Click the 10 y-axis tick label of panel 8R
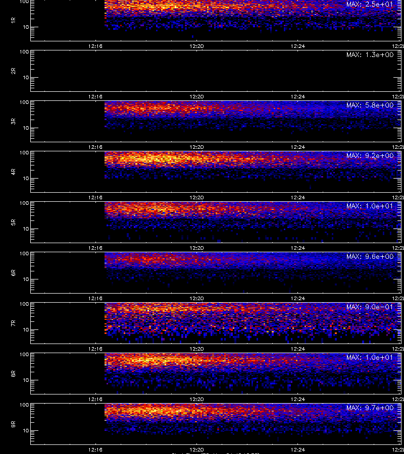404x454 pixels. click(26, 380)
